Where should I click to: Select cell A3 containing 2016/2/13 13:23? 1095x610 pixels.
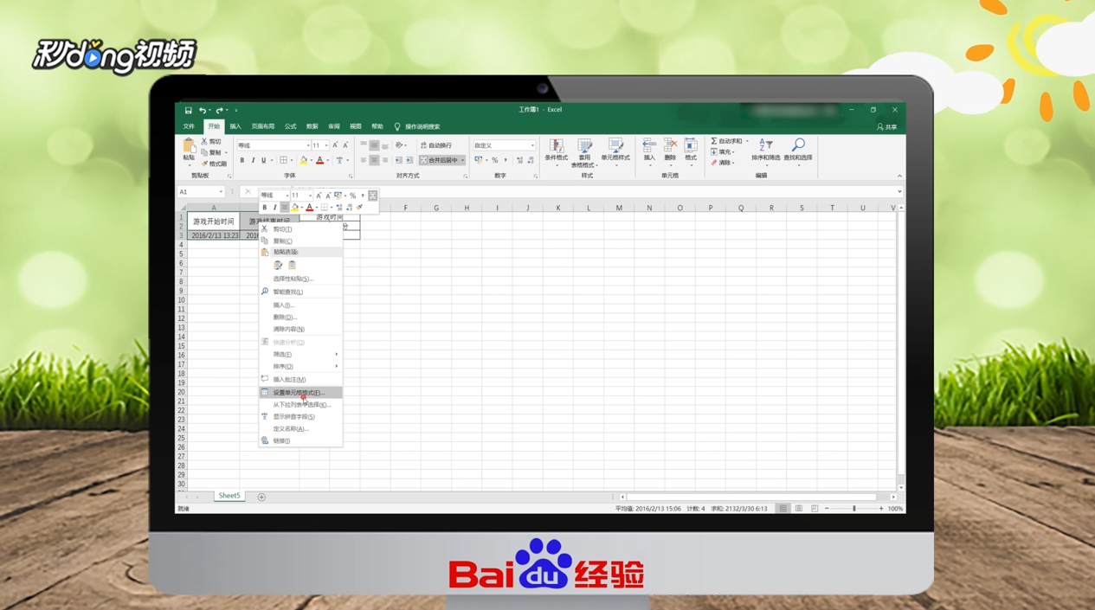214,235
